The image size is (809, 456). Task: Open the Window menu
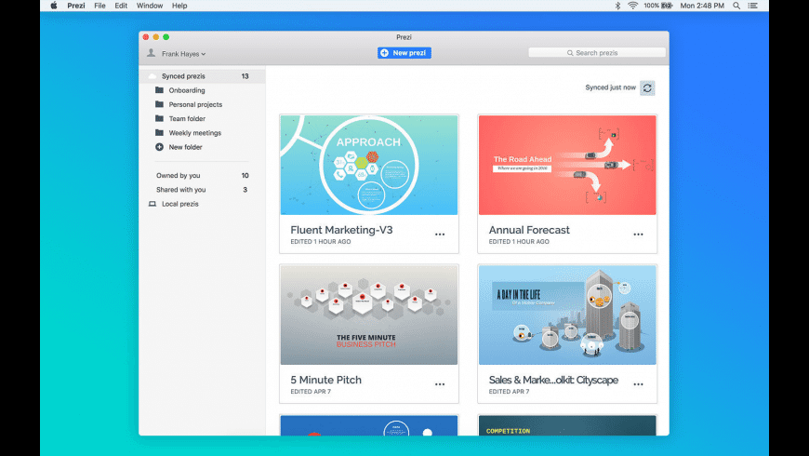coord(149,6)
